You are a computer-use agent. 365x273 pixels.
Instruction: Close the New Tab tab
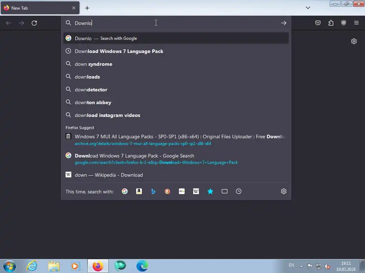coord(74,8)
